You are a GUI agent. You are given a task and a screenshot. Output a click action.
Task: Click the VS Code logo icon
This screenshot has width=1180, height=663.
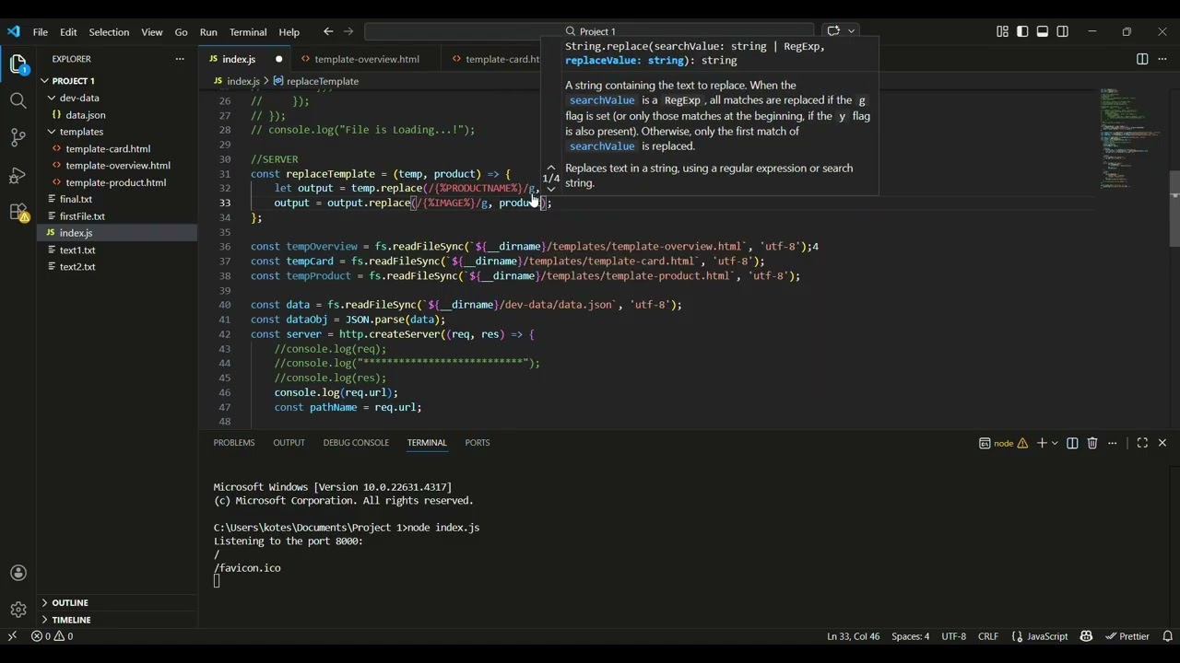tap(14, 31)
